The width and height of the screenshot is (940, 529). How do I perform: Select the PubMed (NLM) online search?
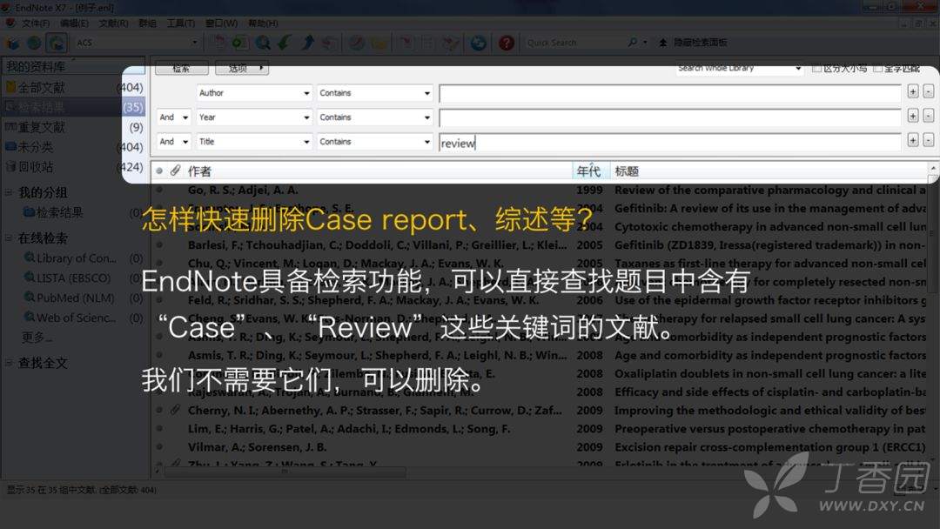pos(76,298)
